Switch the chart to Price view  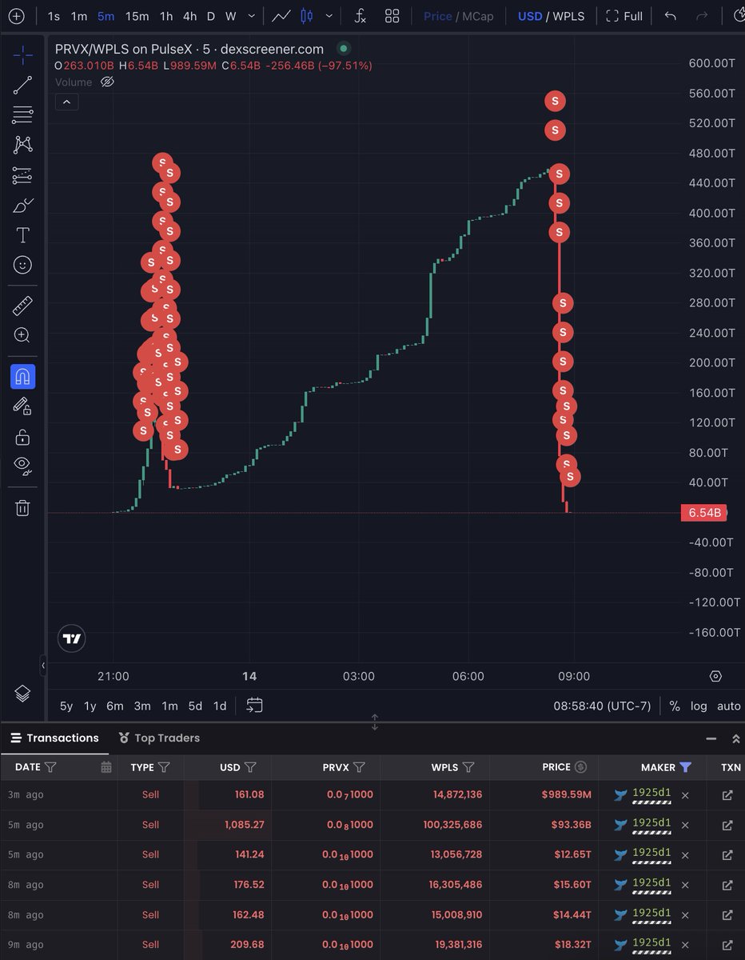click(437, 16)
